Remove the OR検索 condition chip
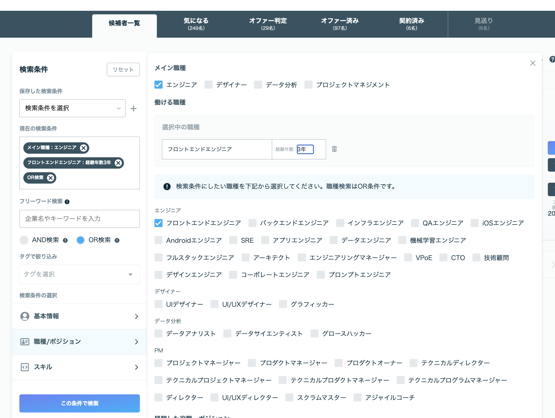The height and width of the screenshot is (418, 555). tap(51, 178)
